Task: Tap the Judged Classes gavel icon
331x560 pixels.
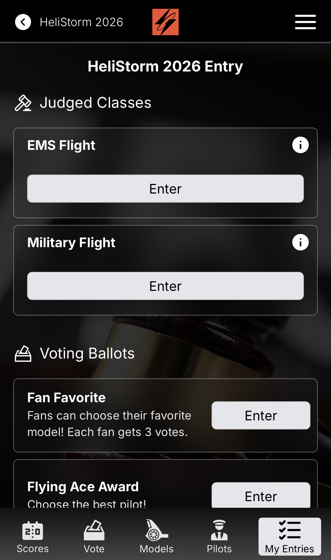Action: (23, 103)
